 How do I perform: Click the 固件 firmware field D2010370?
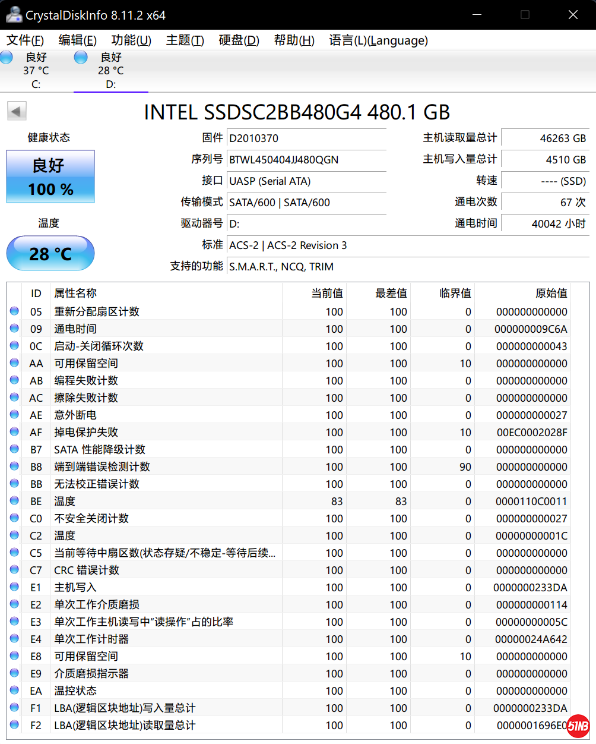pos(306,138)
